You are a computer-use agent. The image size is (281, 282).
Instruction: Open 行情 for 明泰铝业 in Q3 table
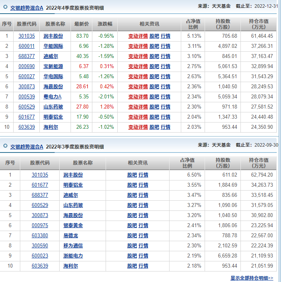pyautogui.click(x=143, y=185)
